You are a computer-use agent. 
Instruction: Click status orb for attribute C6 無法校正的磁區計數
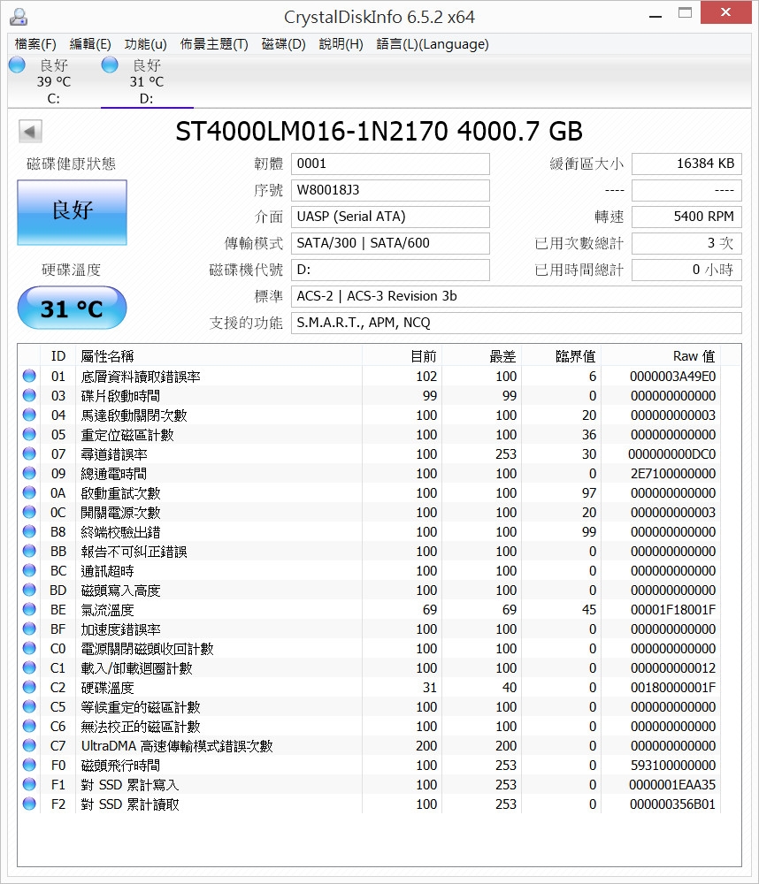point(29,726)
